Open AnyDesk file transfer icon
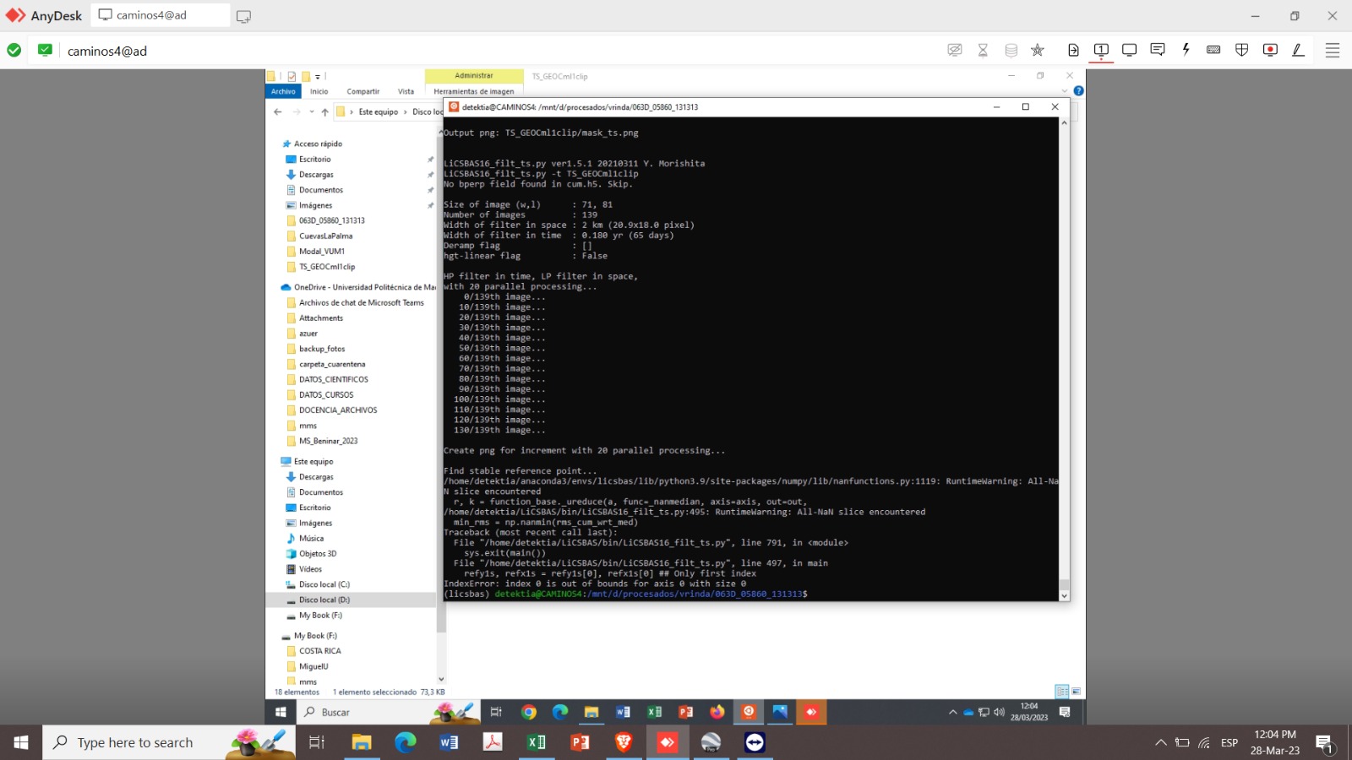This screenshot has width=1352, height=760. tap(1073, 50)
